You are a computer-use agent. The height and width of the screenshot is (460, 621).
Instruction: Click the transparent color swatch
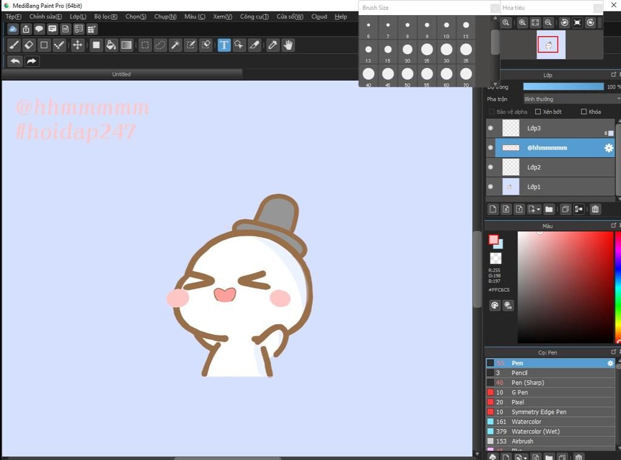point(495,259)
